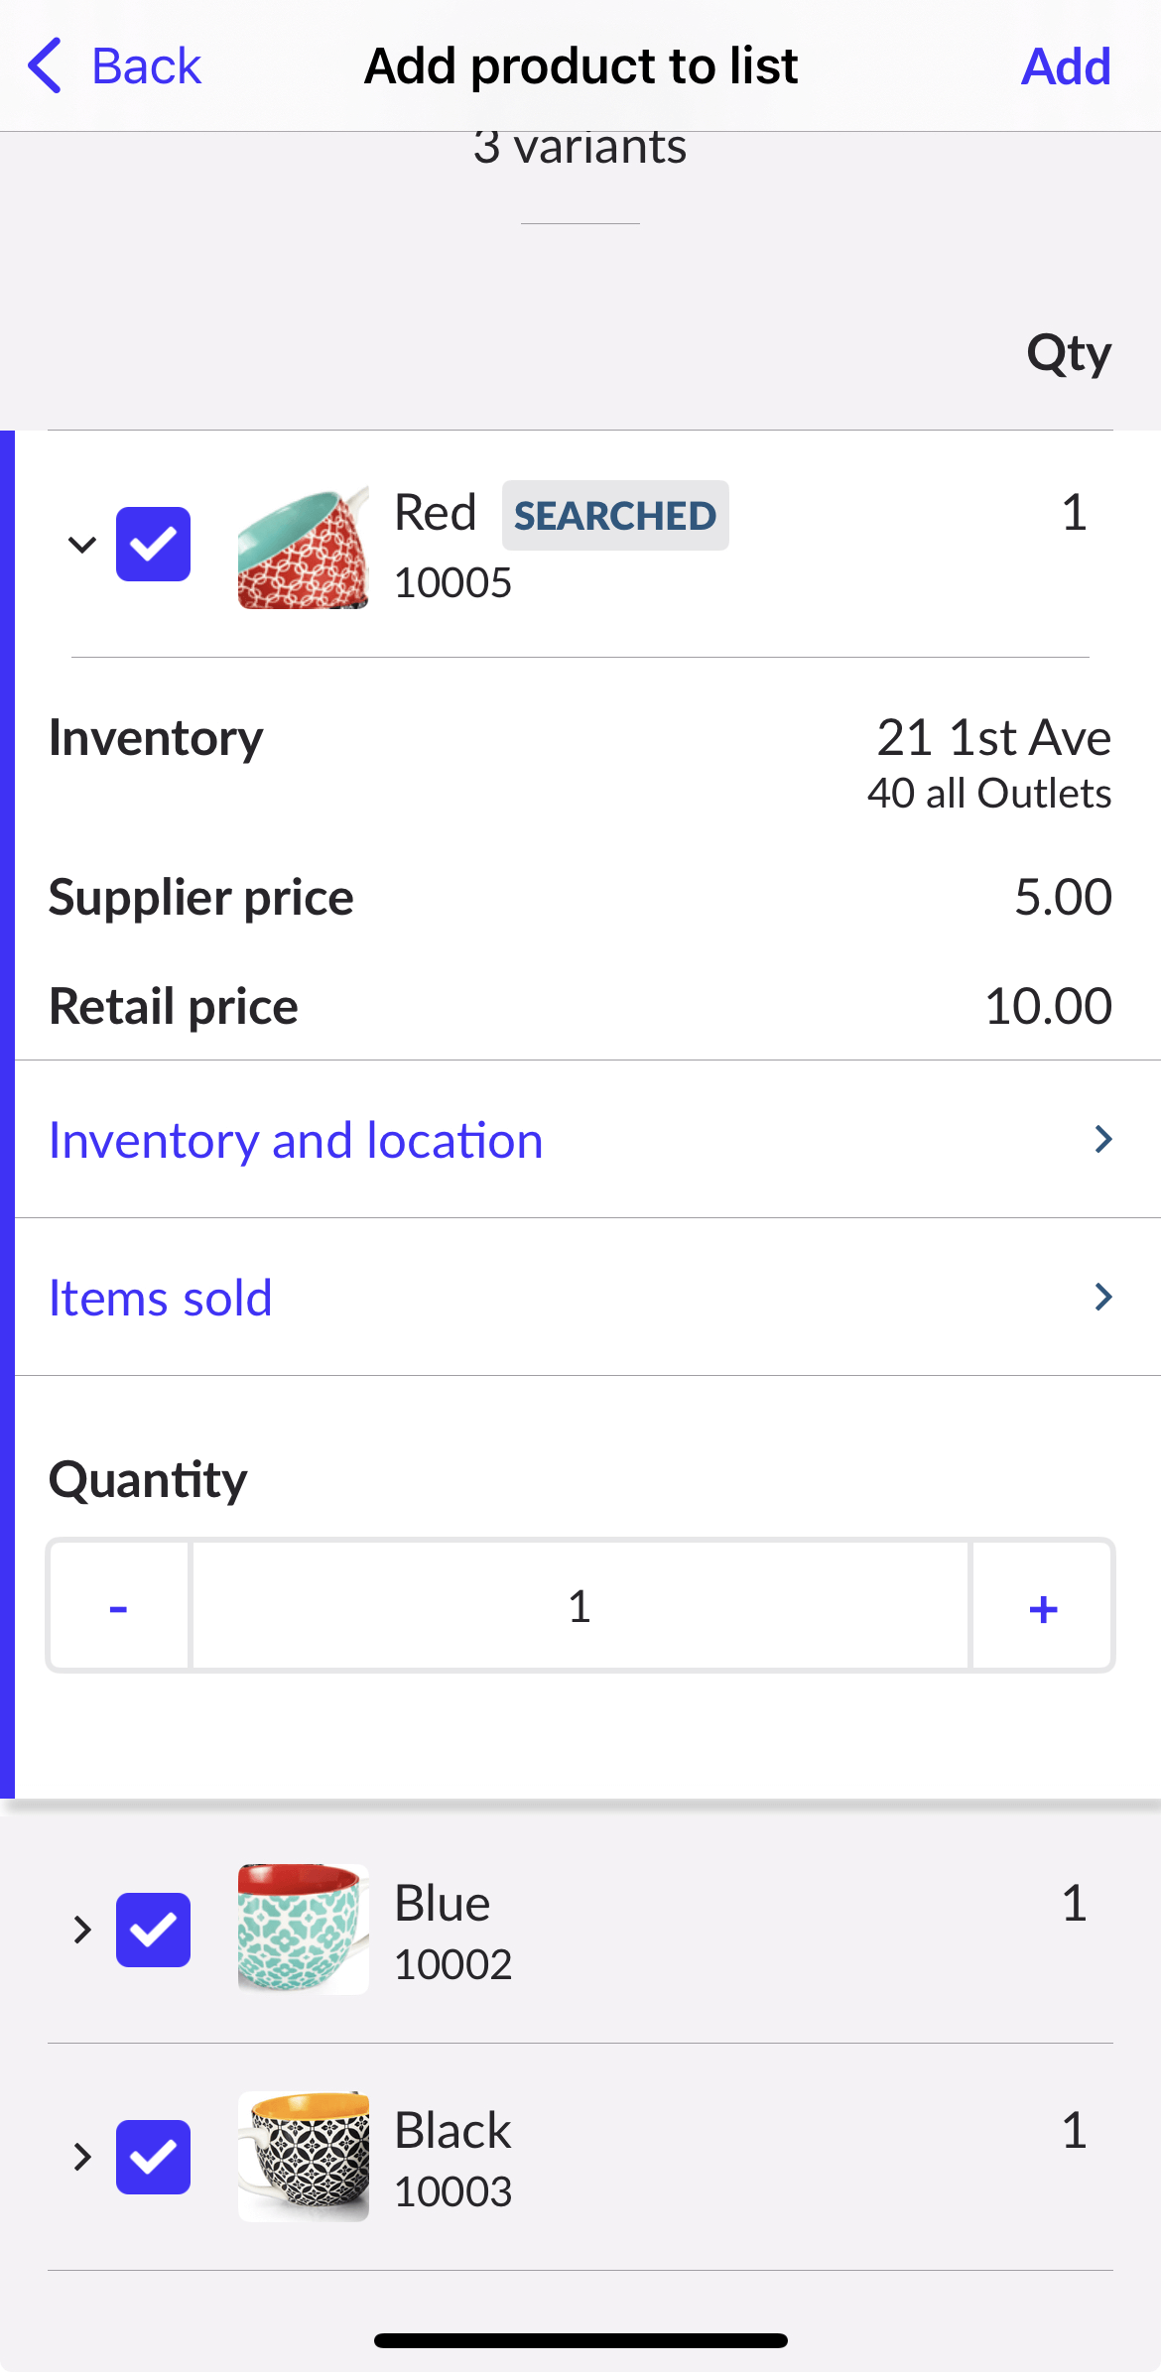Uncheck the Blue variant checkbox
This screenshot has width=1161, height=2372.
coord(153,1930)
